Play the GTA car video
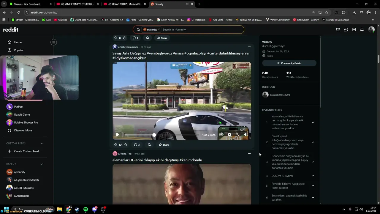This screenshot has width=380, height=214. pos(118,135)
